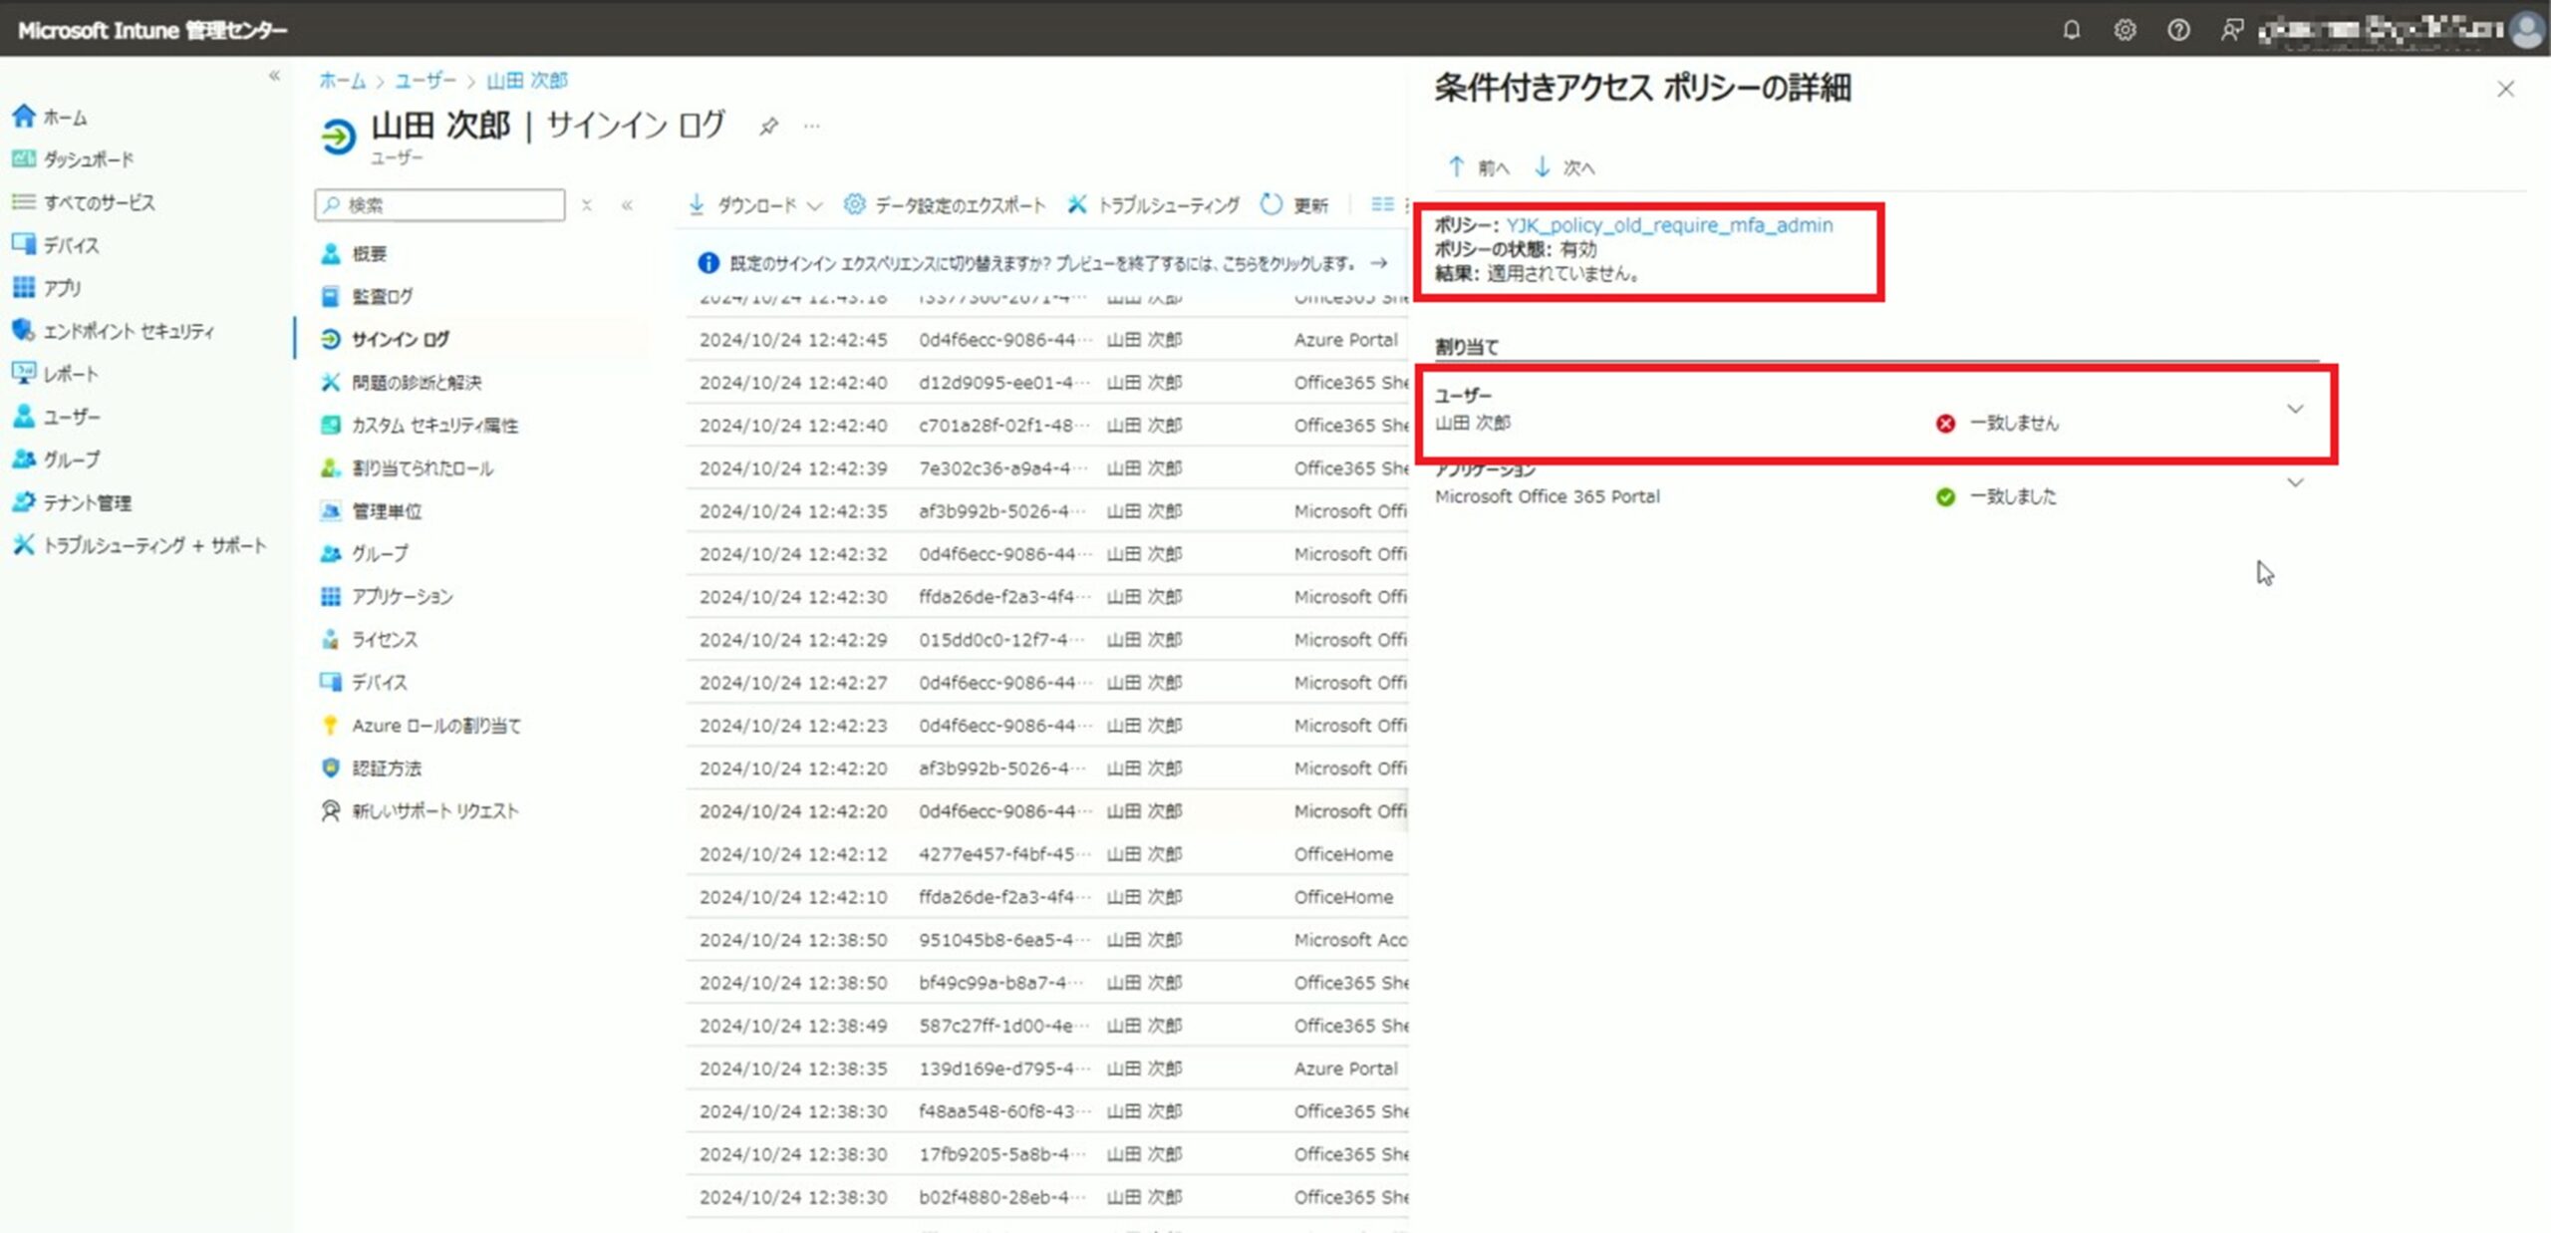Image resolution: width=2551 pixels, height=1233 pixels.
Task: Click トラブルシューティング toolbar button
Action: [x=1153, y=205]
